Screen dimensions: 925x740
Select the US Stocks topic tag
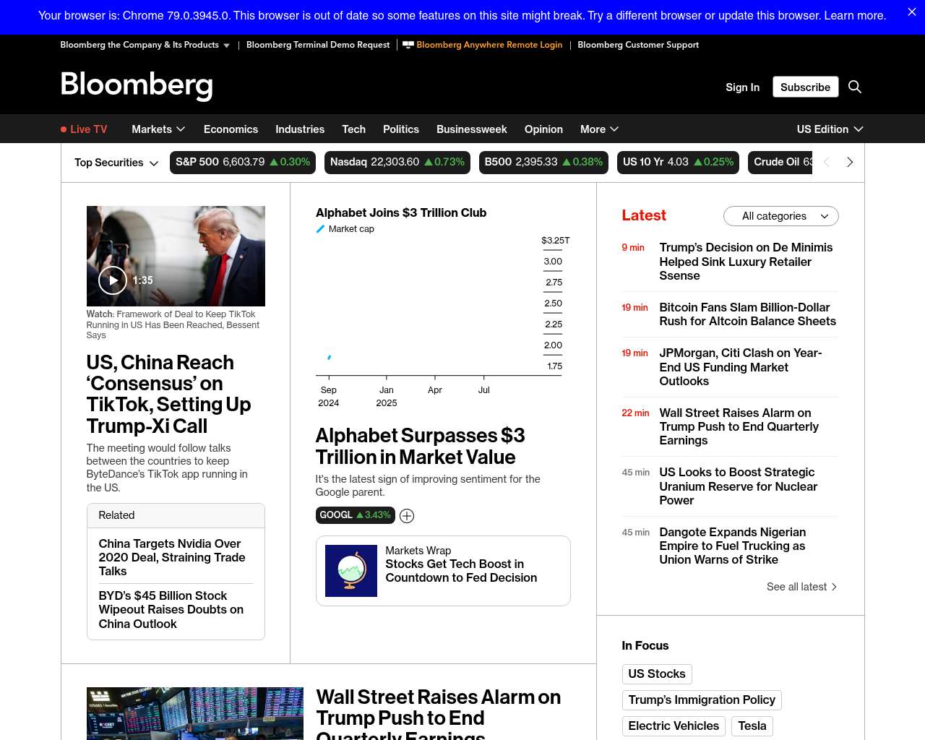click(x=657, y=674)
